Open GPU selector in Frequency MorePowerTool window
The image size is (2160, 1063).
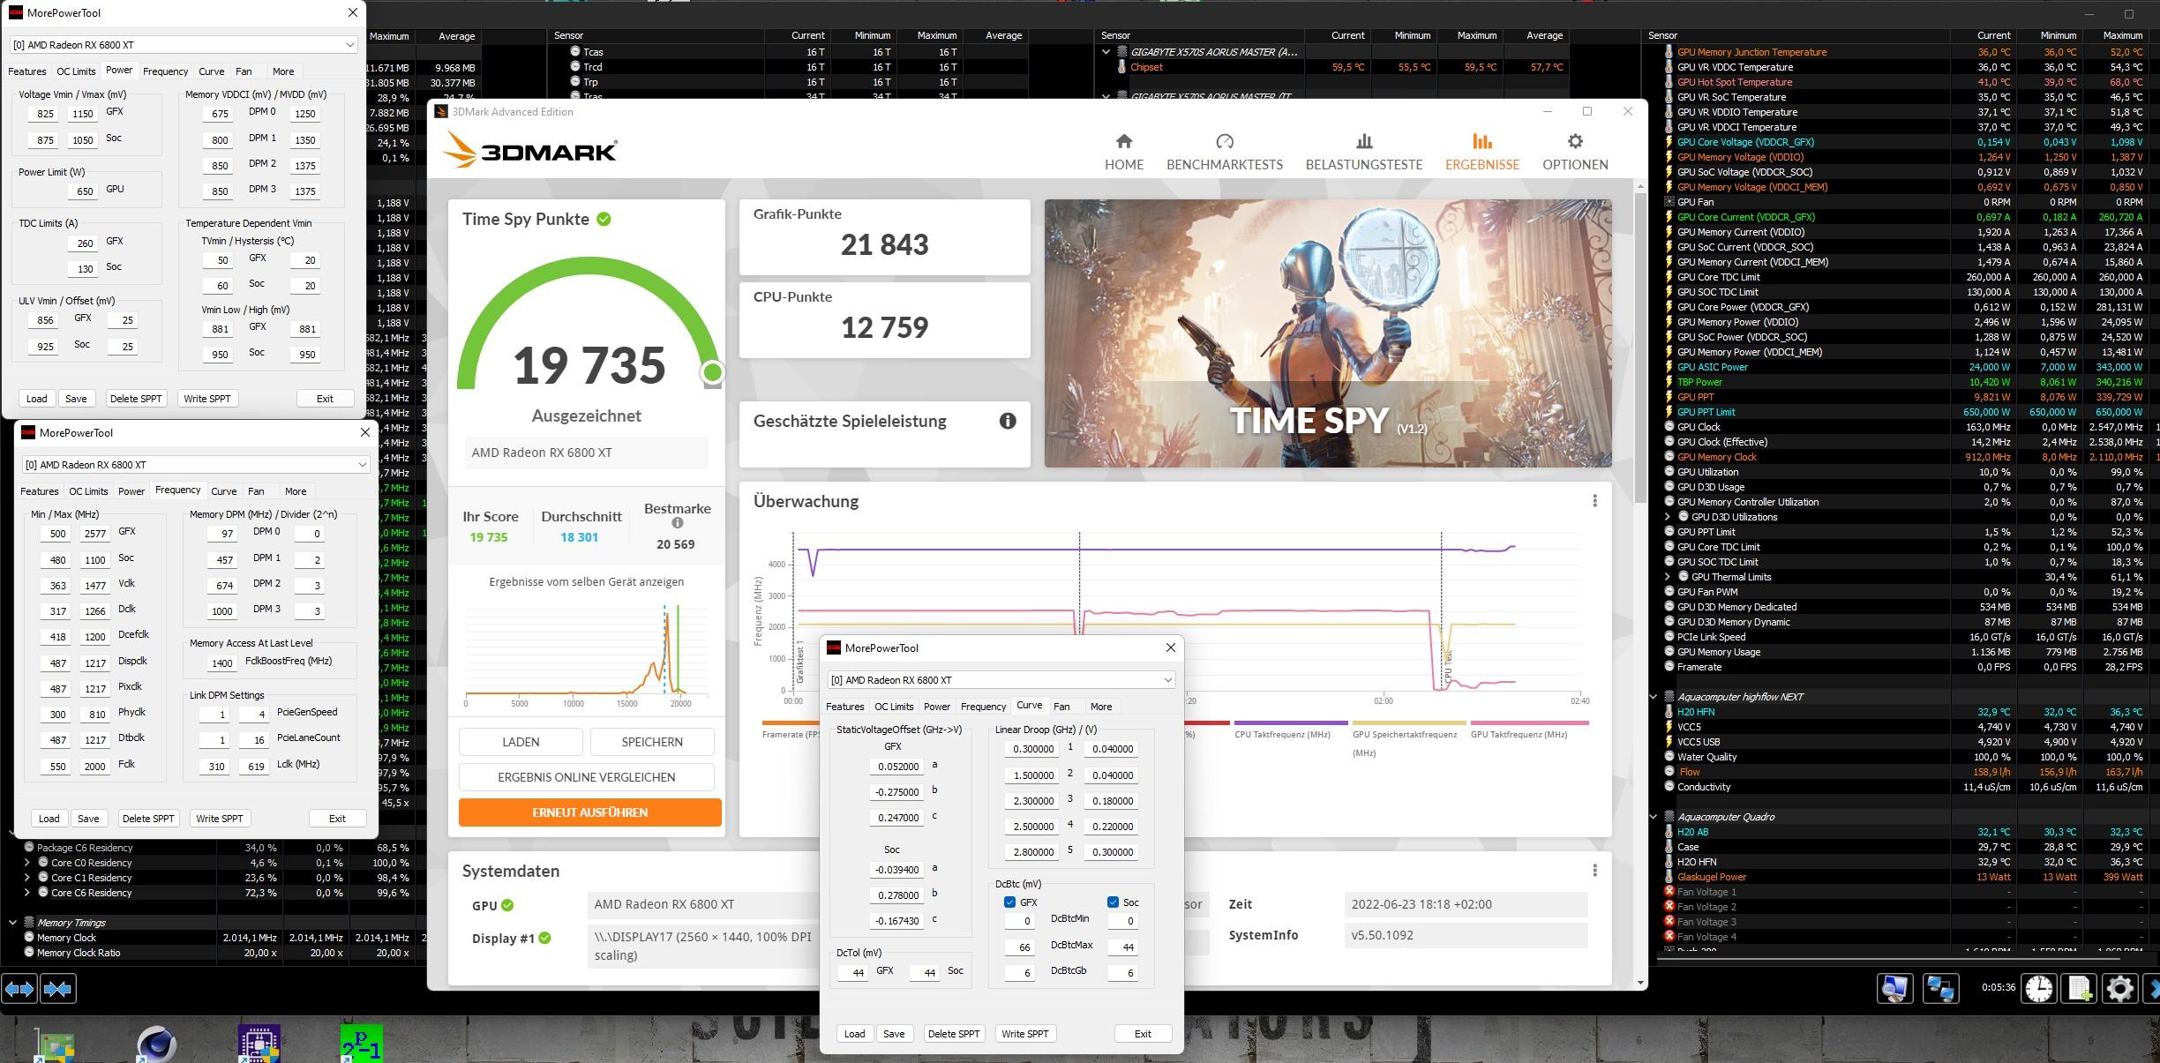[196, 465]
